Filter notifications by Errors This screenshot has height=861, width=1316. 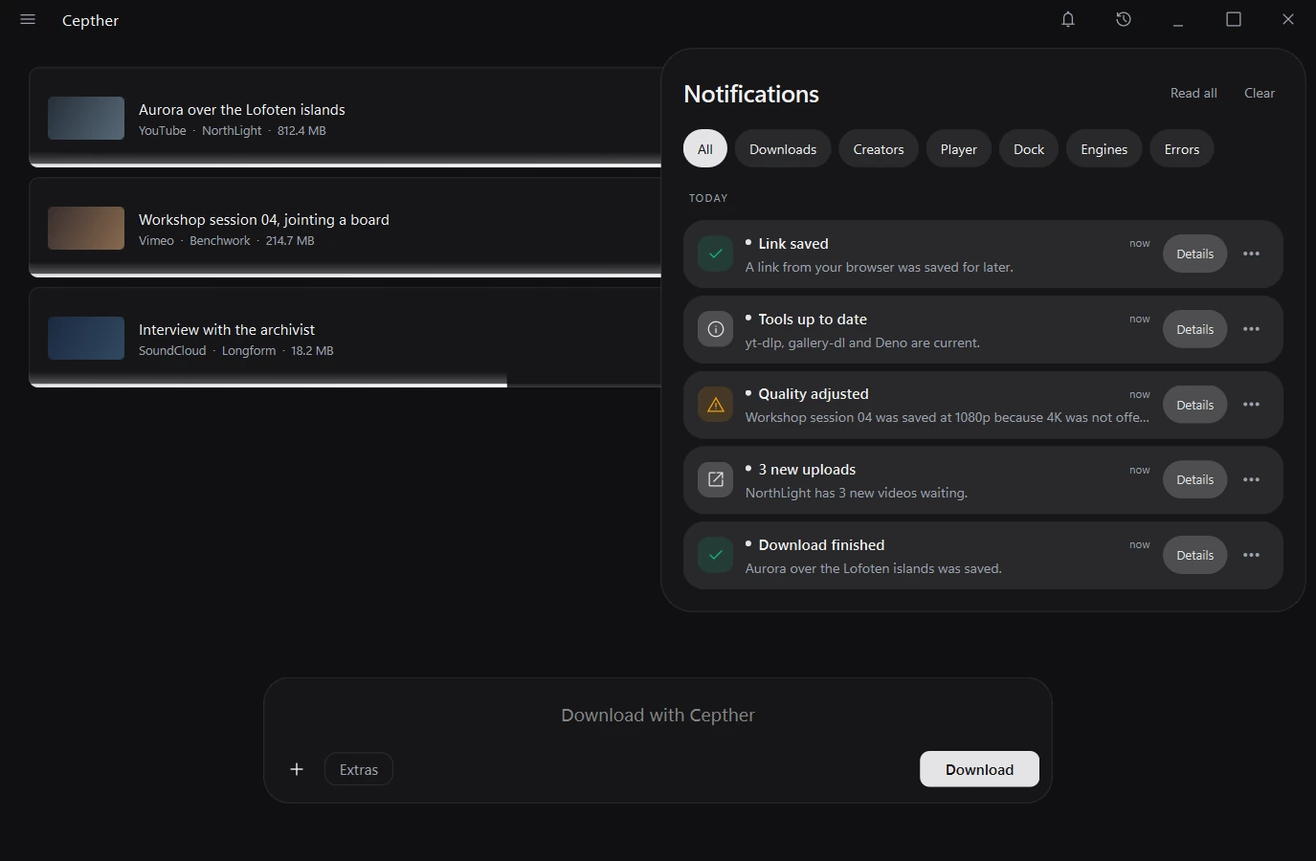(1182, 149)
